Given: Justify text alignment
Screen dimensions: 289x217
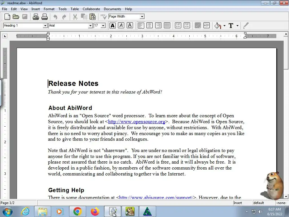Looking at the screenshot, I should point(167,25).
